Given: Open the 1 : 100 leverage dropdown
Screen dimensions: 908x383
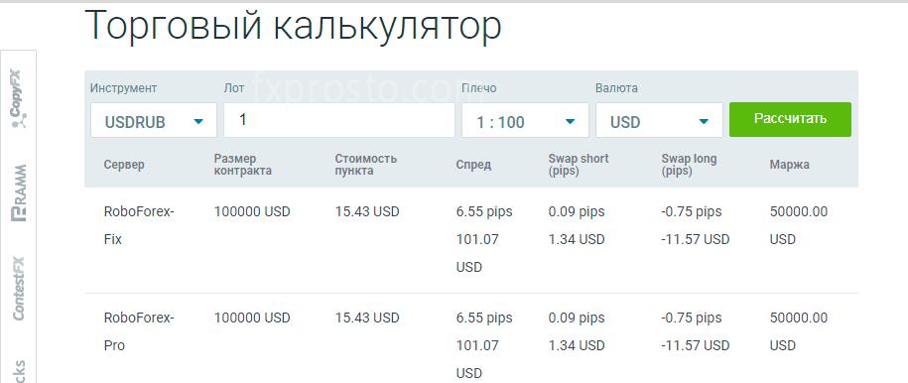Looking at the screenshot, I should pos(525,120).
